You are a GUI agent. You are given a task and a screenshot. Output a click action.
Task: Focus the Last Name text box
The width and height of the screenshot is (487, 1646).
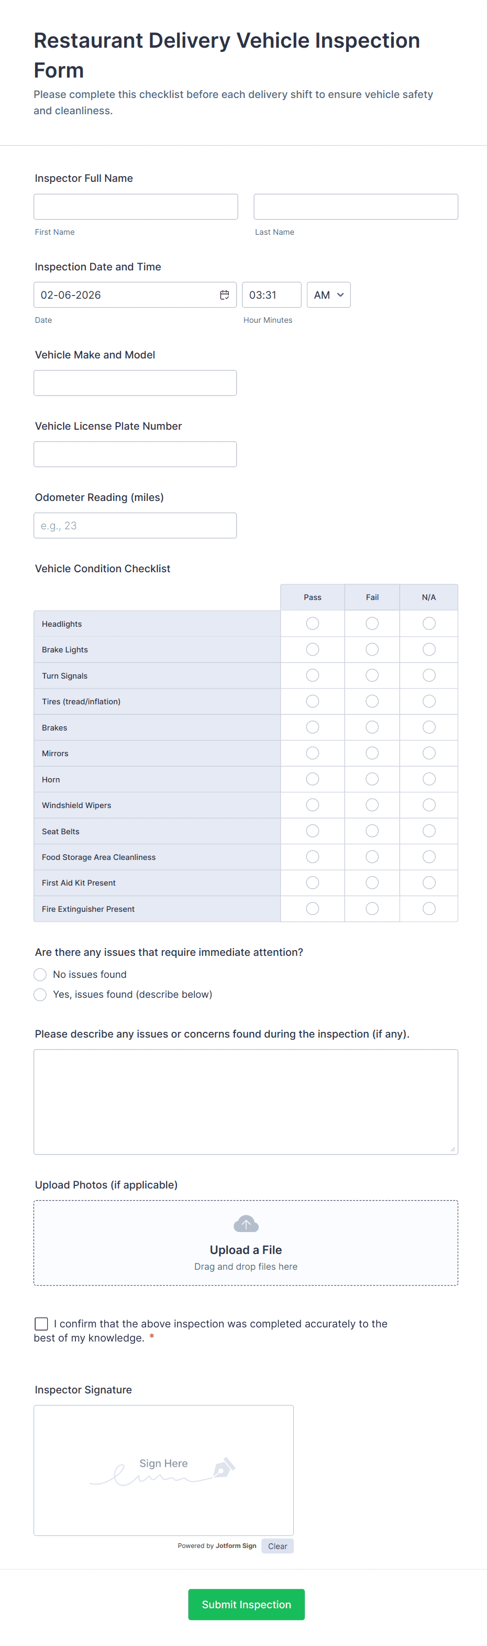pyautogui.click(x=356, y=207)
